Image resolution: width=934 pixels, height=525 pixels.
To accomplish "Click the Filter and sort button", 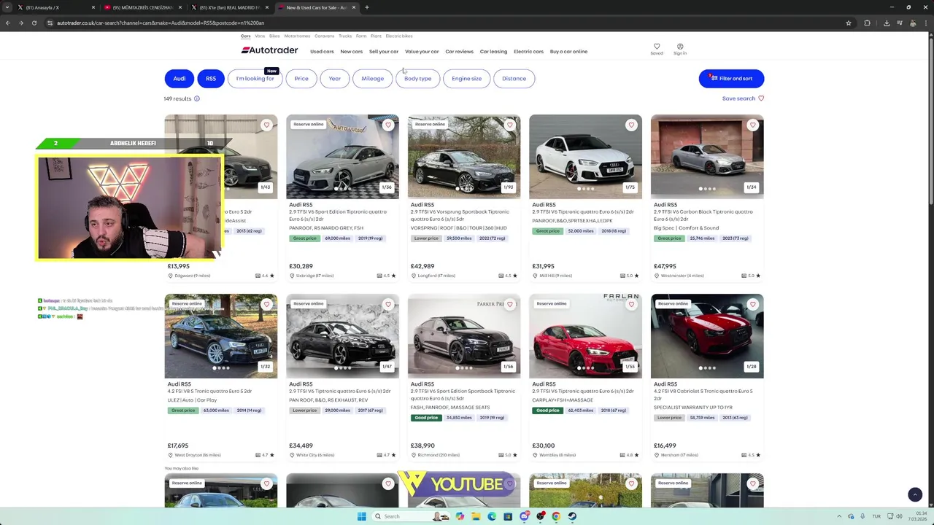I will point(731,79).
